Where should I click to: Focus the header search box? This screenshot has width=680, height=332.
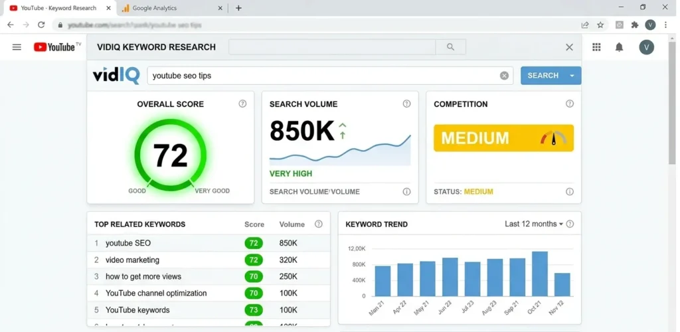point(332,46)
